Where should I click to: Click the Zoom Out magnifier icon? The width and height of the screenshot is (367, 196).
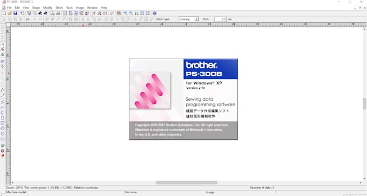(x=131, y=13)
